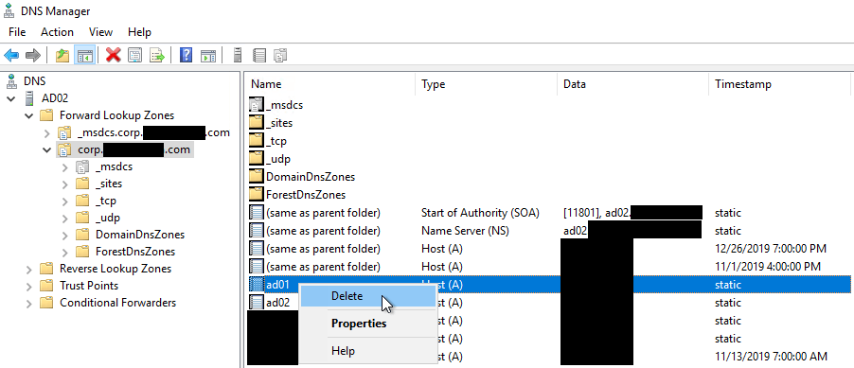Click the Properties toolbar icon
The image size is (854, 368).
coord(135,55)
